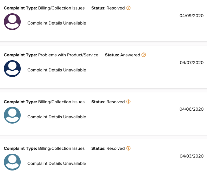Click Complaint Details Unavailable in 04/03/2020 entry
Screen dimensions: 207x181
[56, 163]
